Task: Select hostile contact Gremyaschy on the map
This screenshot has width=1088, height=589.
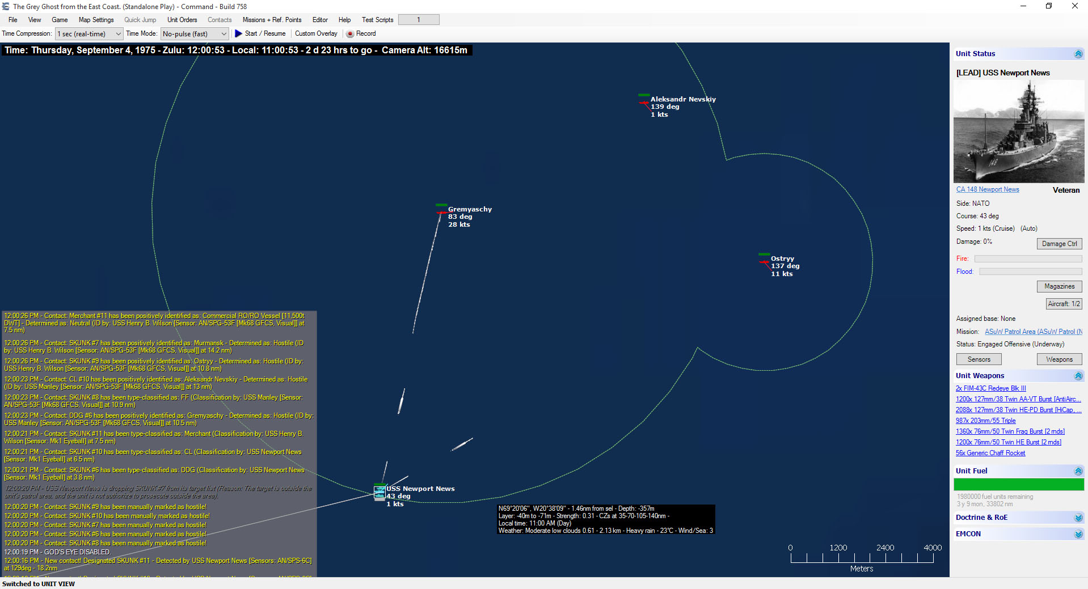Action: 441,211
